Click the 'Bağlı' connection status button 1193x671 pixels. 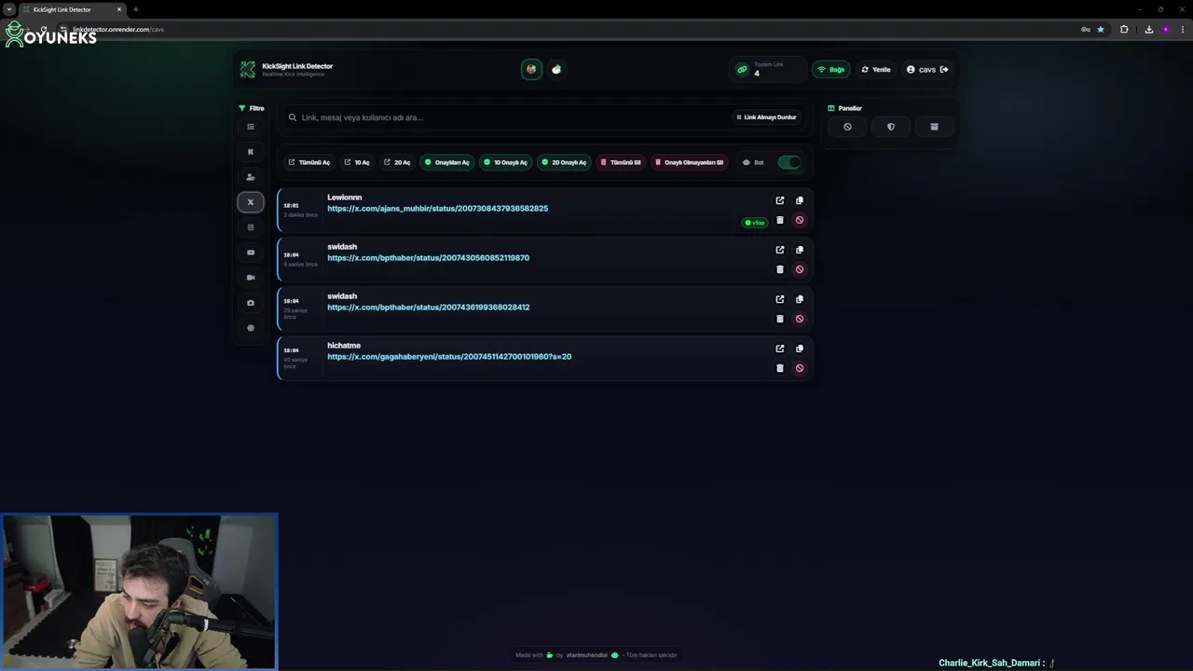point(831,69)
